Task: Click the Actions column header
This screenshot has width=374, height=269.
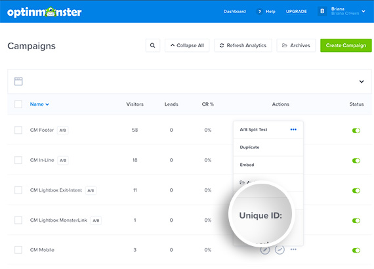Action: 281,104
